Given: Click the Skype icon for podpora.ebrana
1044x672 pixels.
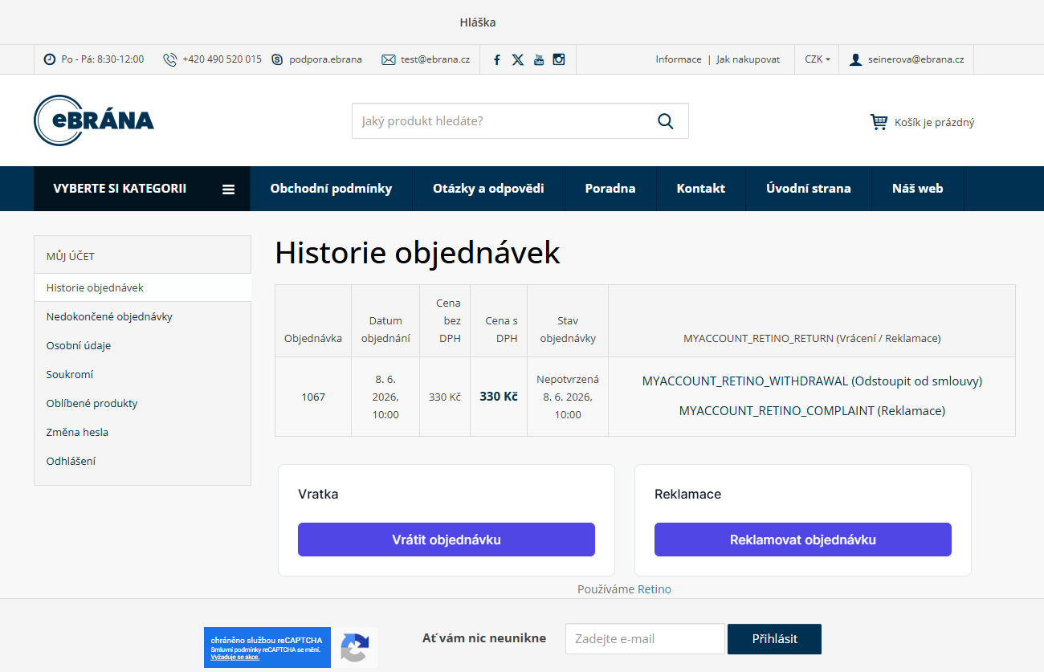Looking at the screenshot, I should 278,59.
